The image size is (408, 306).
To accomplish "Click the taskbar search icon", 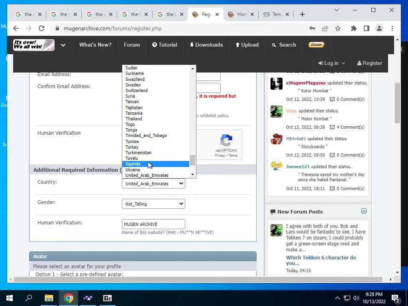I will point(29,298).
